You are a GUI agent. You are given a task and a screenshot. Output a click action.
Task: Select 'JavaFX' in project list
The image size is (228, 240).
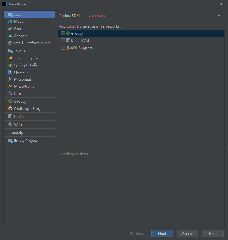(x=29, y=51)
